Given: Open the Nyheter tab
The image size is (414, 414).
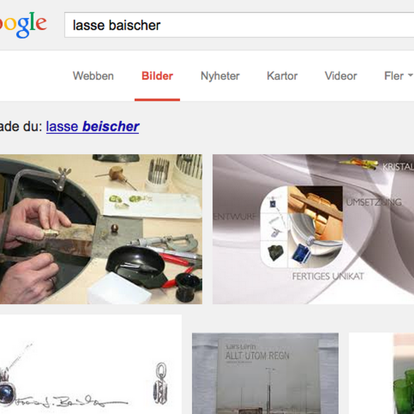Looking at the screenshot, I should click(x=220, y=76).
